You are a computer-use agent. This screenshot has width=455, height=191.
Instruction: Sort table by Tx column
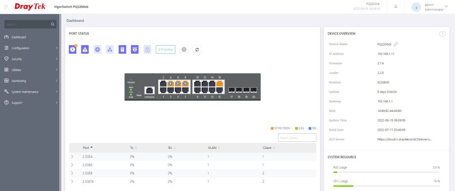point(133,148)
